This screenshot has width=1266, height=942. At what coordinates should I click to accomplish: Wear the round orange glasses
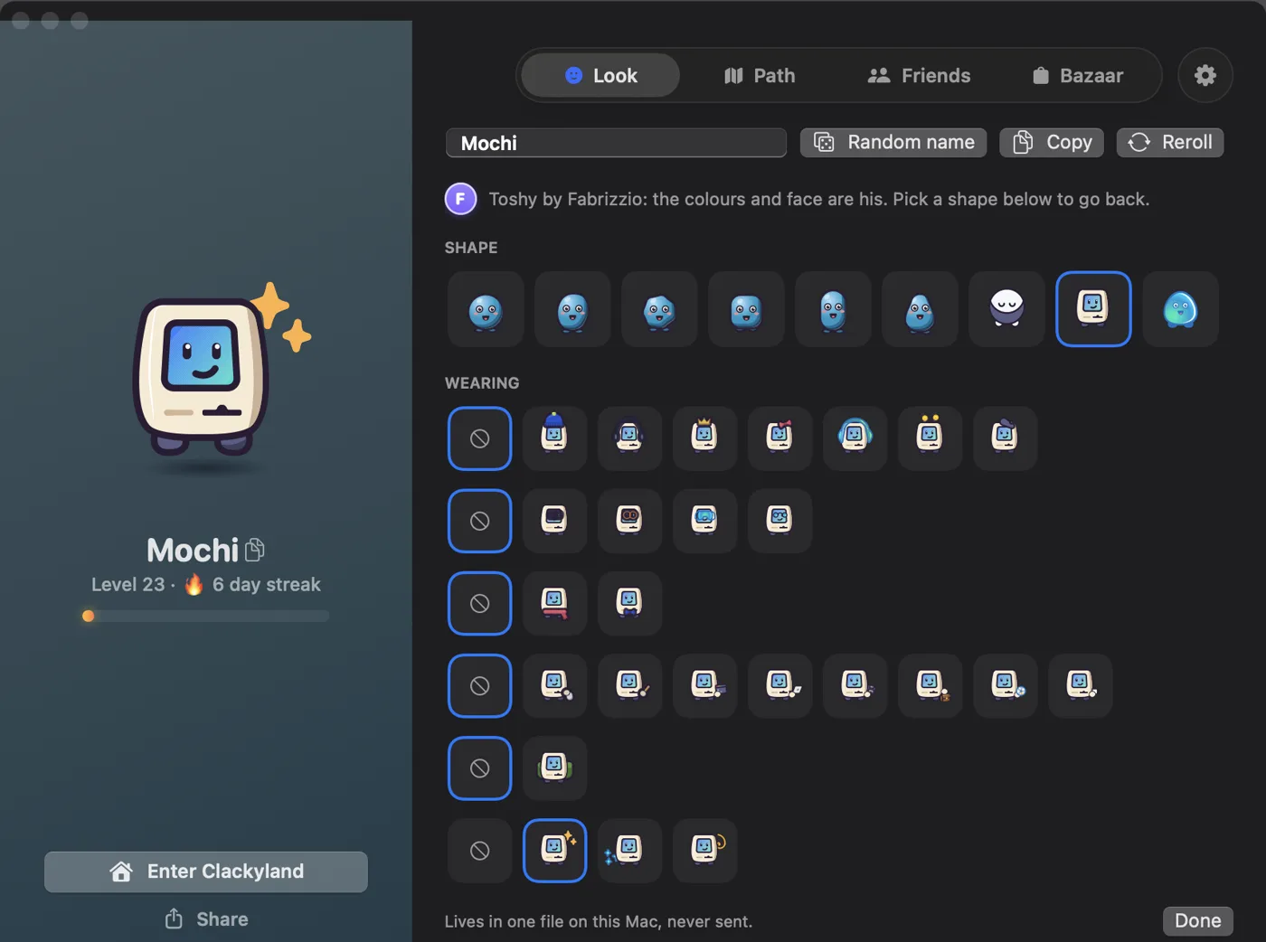point(629,521)
